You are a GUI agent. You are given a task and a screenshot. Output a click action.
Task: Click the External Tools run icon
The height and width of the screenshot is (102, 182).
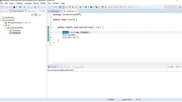coord(97,7)
